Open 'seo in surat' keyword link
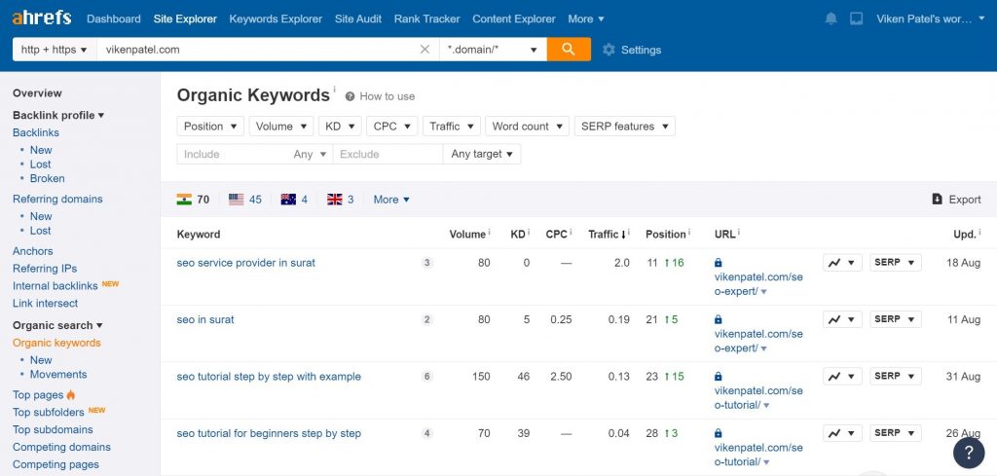The width and height of the screenshot is (997, 476). click(205, 319)
